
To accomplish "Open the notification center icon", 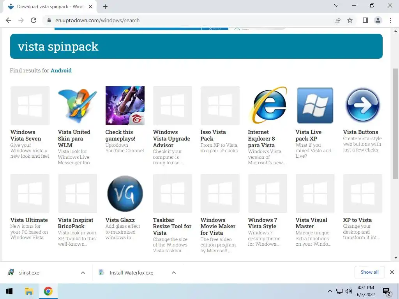I will (387, 292).
